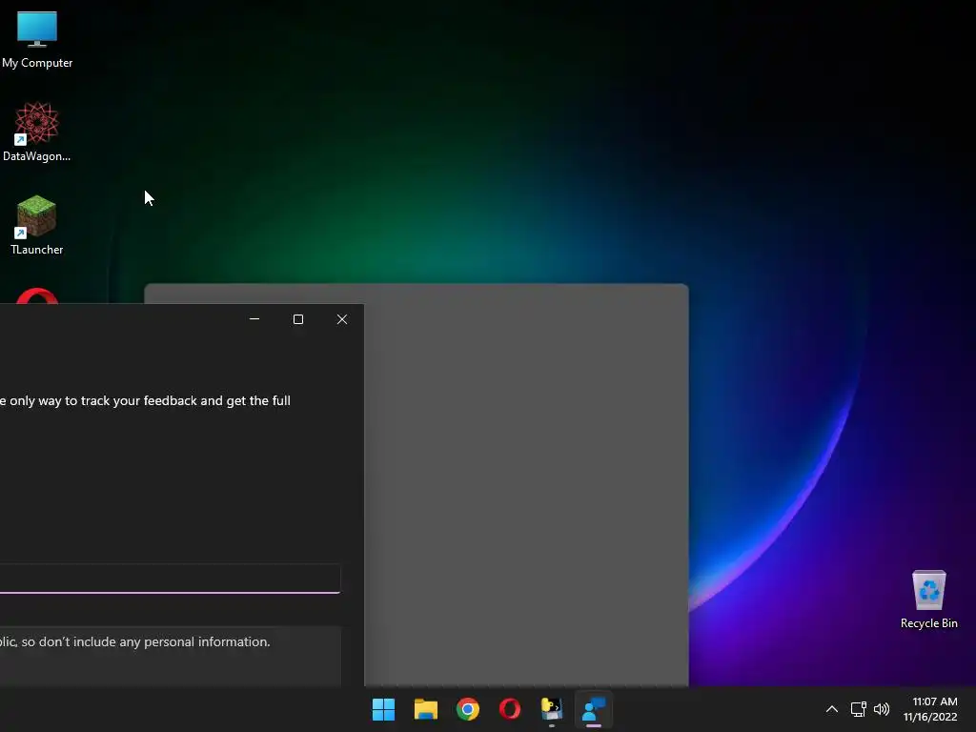Open the Python app in taskbar
Viewport: 976px width, 732px height.
552,709
